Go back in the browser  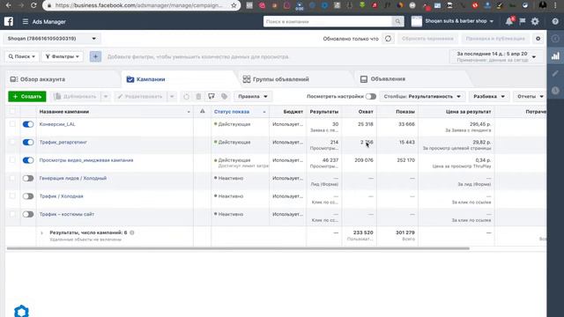pyautogui.click(x=8, y=5)
